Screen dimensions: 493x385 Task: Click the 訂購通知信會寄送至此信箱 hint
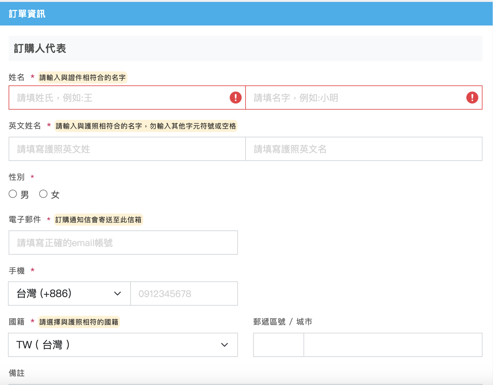[98, 220]
